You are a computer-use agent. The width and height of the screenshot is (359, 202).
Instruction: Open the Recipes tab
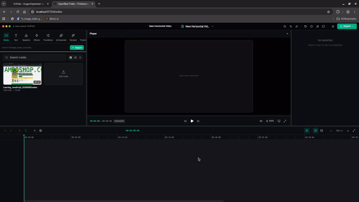[73, 37]
